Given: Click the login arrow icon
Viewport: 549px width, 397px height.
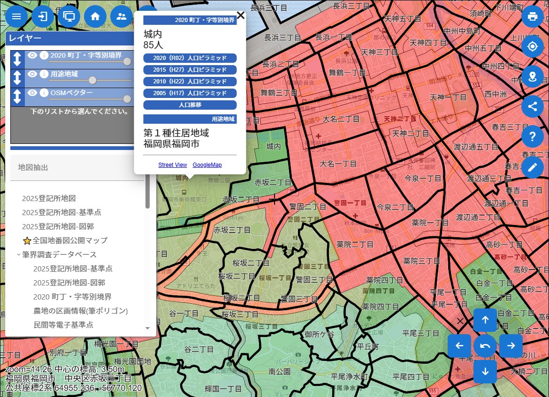Looking at the screenshot, I should pyautogui.click(x=43, y=16).
